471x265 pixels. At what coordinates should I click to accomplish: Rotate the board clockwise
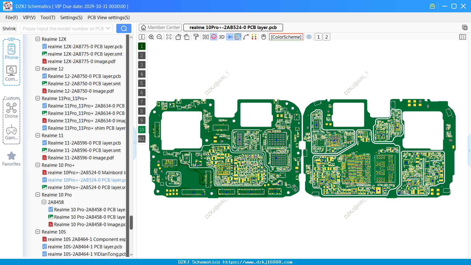tap(187, 37)
